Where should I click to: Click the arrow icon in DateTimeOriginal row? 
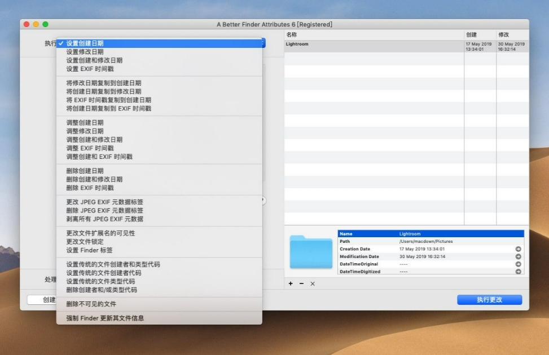518,264
